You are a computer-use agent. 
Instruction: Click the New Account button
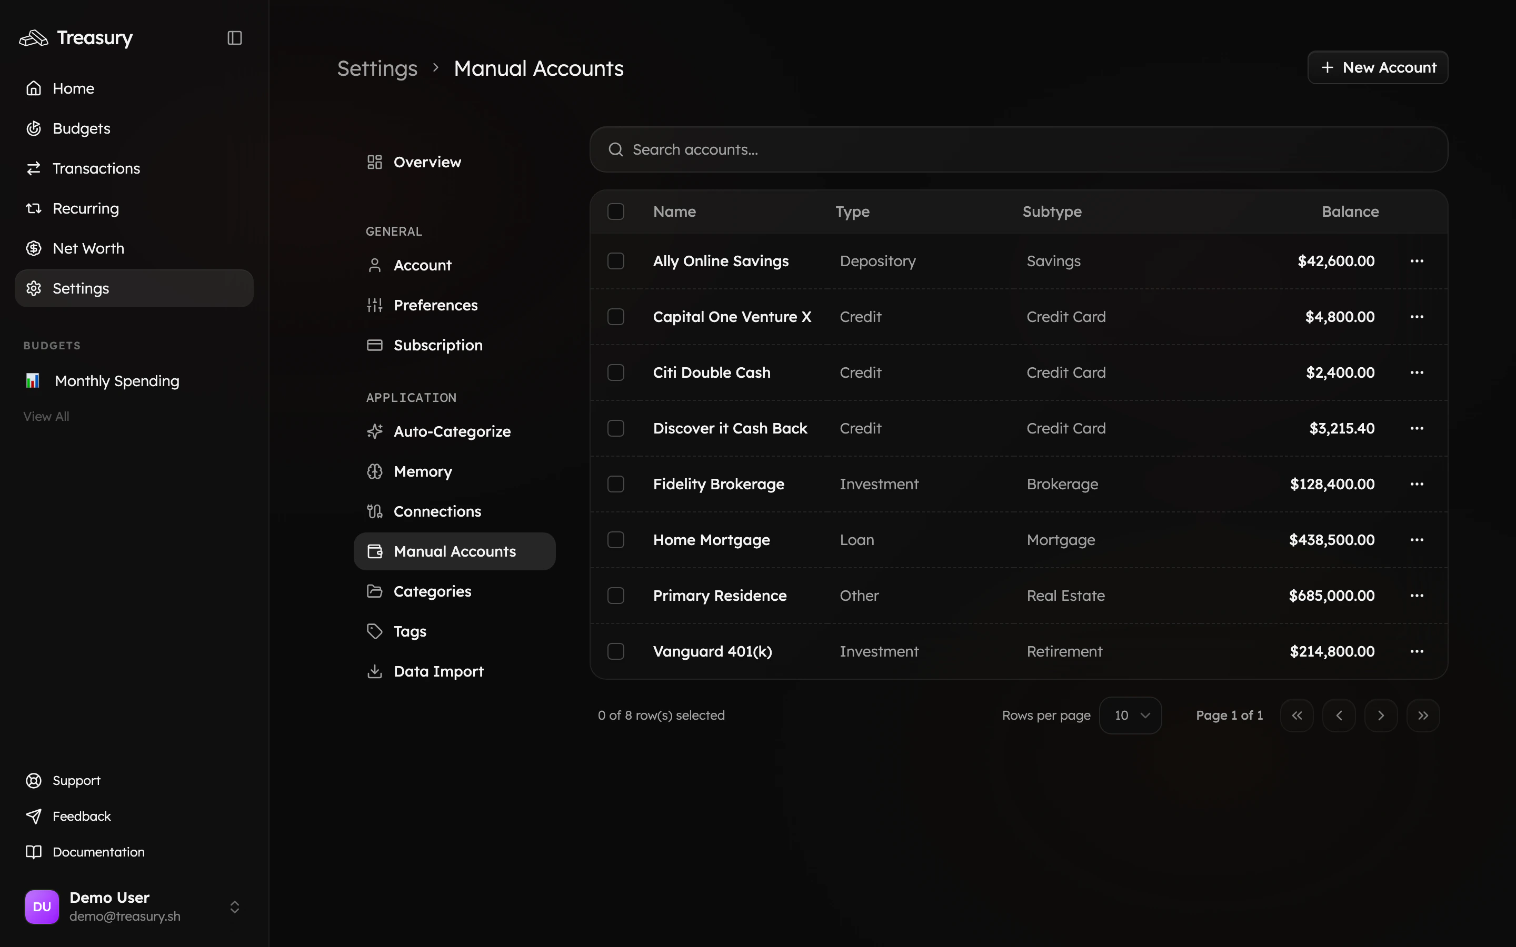click(1378, 68)
